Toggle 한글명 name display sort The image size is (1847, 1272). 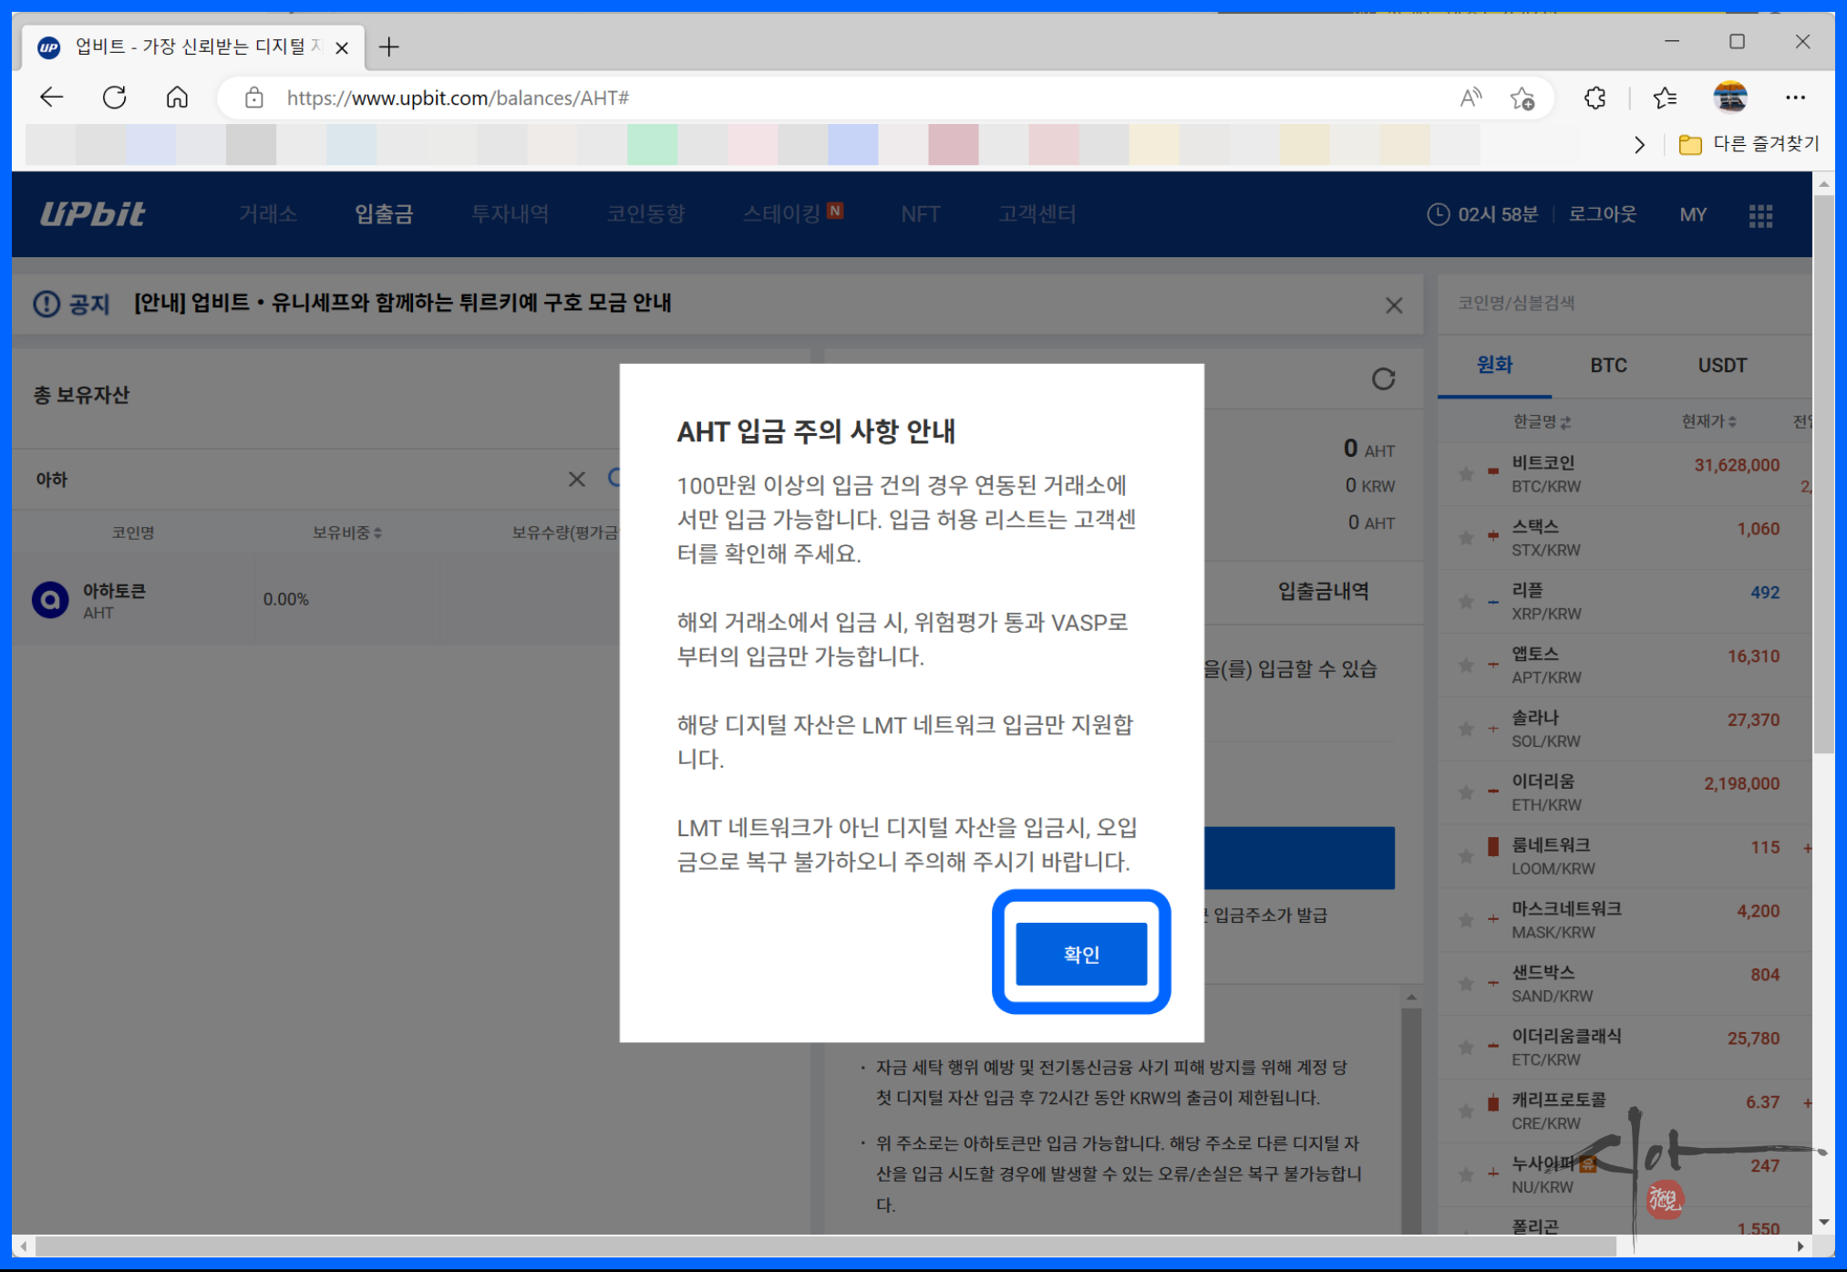coord(1541,421)
